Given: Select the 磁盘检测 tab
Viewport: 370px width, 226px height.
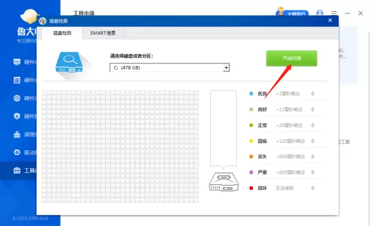Looking at the screenshot, I should [62, 33].
